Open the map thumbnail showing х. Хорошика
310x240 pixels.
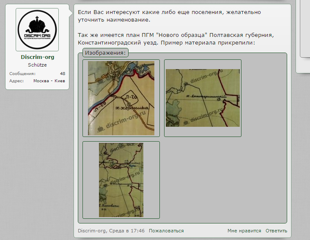coord(121,98)
